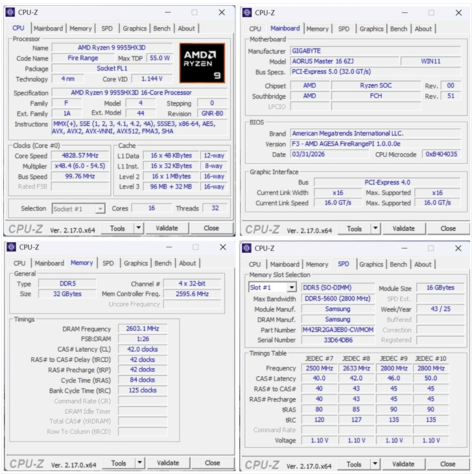Image resolution: width=472 pixels, height=474 pixels.
Task: Click the BIOS date 03/31/2026
Action: coord(329,154)
